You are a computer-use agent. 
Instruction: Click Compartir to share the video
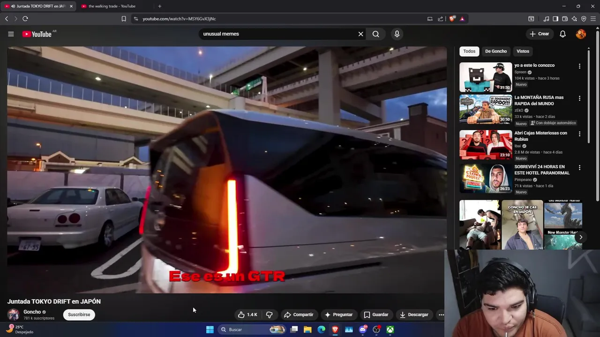pyautogui.click(x=299, y=315)
